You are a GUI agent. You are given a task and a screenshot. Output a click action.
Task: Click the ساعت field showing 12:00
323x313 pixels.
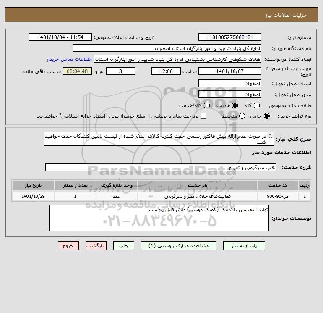click(166, 71)
